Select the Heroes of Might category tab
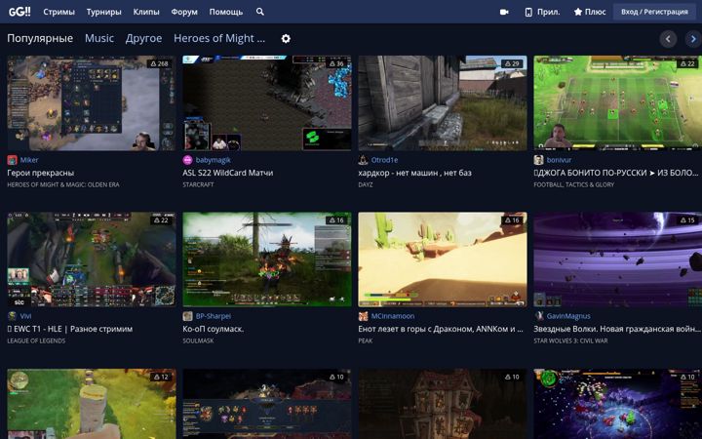This screenshot has height=439, width=702. (x=219, y=38)
